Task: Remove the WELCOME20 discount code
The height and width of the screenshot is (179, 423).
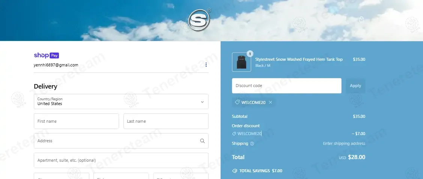Action: pyautogui.click(x=270, y=102)
